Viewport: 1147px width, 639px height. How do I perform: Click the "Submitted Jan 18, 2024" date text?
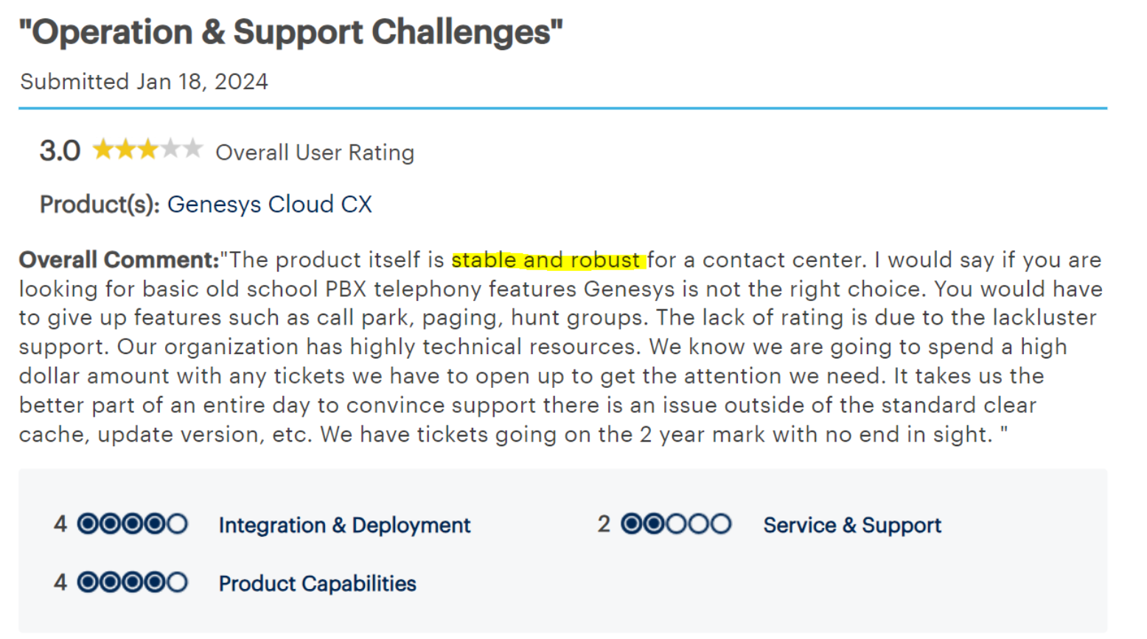pos(144,82)
